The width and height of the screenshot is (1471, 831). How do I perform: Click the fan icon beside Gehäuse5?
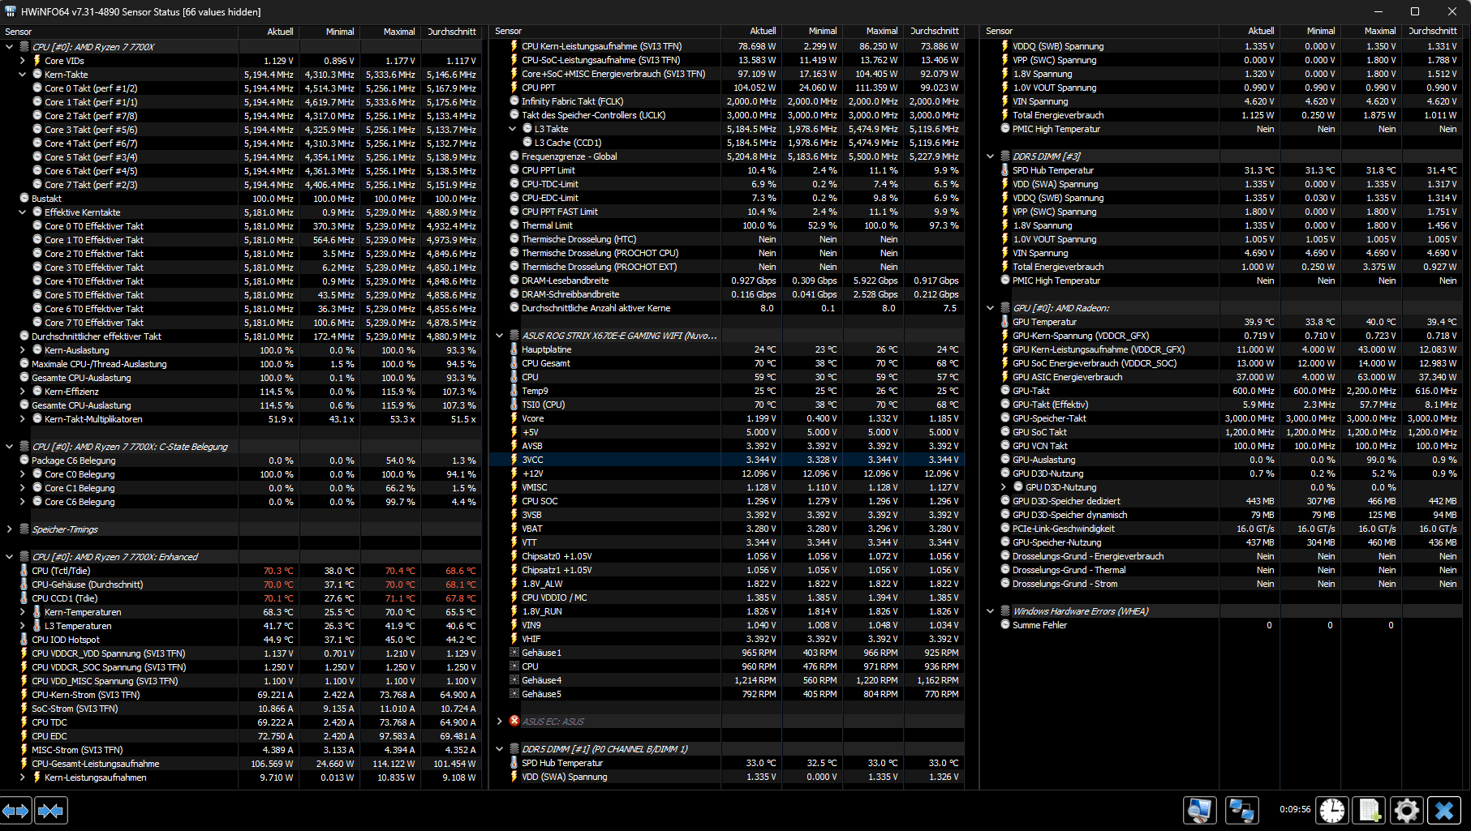(x=514, y=694)
